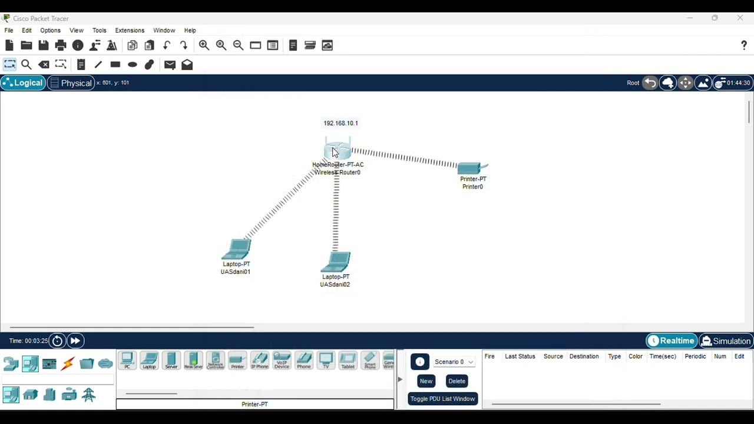Image resolution: width=754 pixels, height=424 pixels.
Task: Choose the Draw Line tool
Action: point(98,65)
